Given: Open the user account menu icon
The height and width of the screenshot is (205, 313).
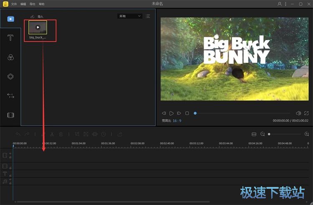Looking at the screenshot, I should [279, 4].
